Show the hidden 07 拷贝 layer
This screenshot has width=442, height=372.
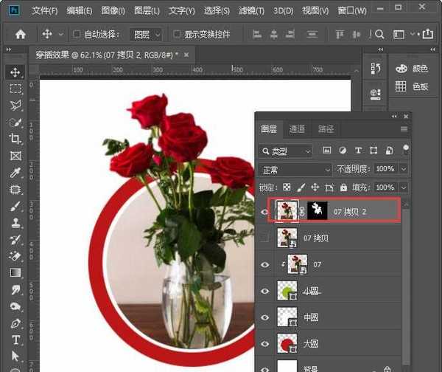[x=265, y=238]
